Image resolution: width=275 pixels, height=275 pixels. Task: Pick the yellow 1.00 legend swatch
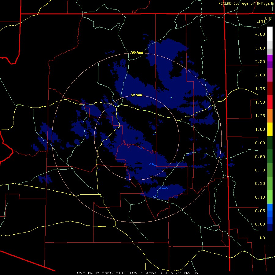[270, 129]
